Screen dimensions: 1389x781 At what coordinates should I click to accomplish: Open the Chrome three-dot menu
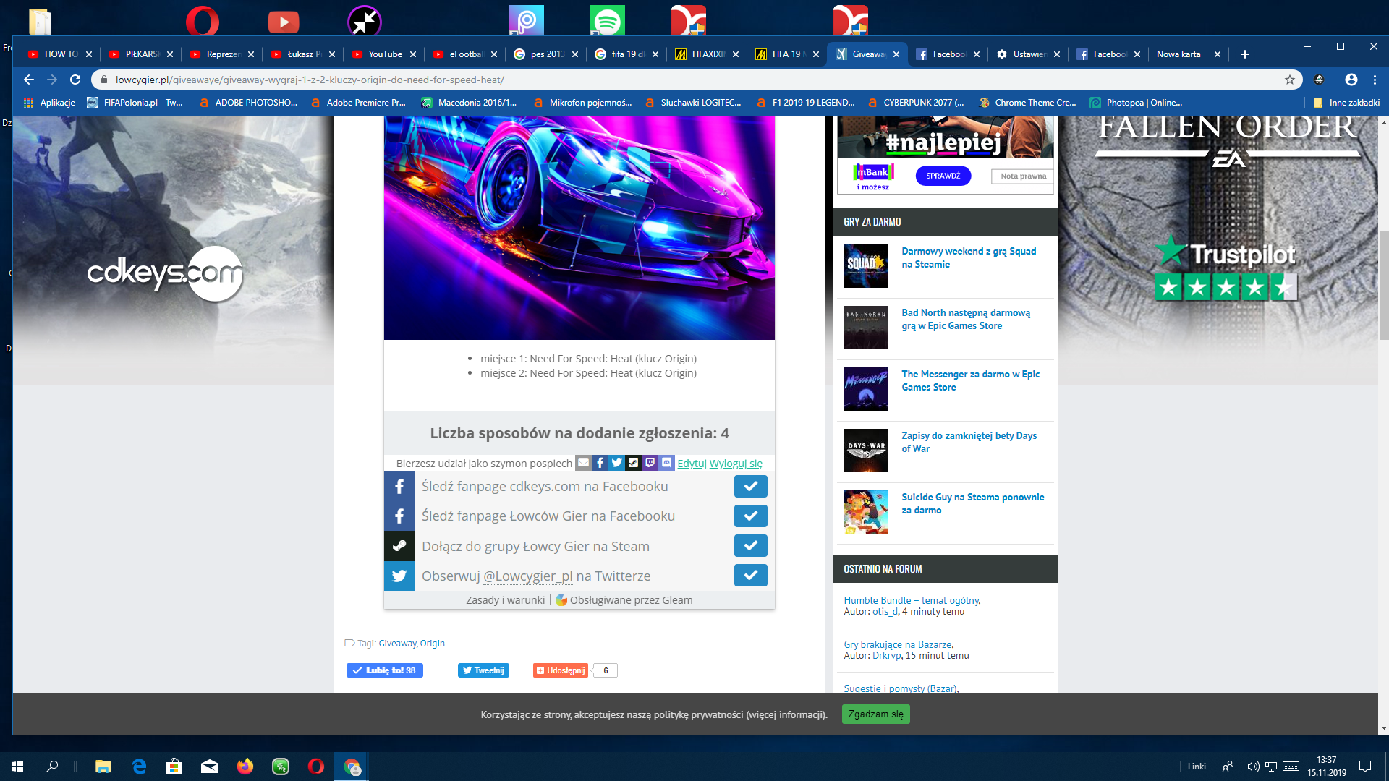[1375, 80]
